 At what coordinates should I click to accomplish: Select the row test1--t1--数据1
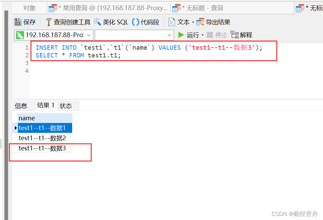(45, 128)
